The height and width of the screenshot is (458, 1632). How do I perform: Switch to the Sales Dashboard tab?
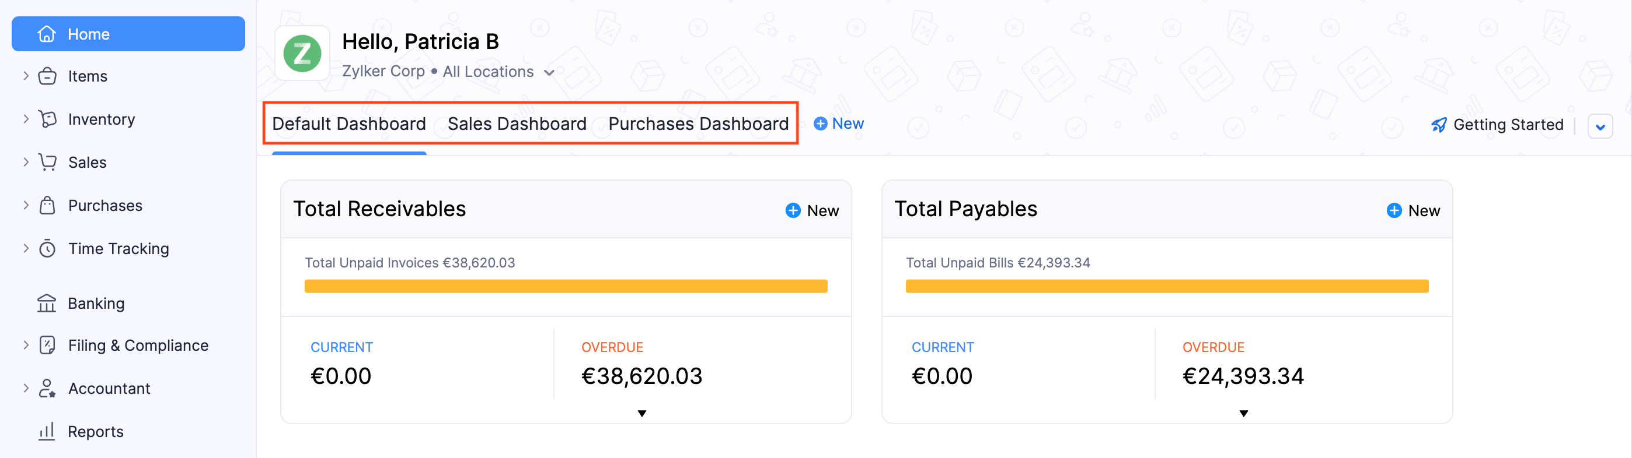tap(517, 124)
